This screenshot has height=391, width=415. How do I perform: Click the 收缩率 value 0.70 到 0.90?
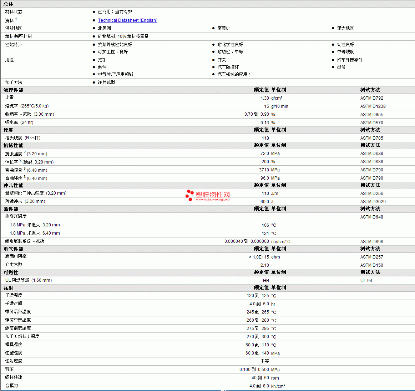257,114
